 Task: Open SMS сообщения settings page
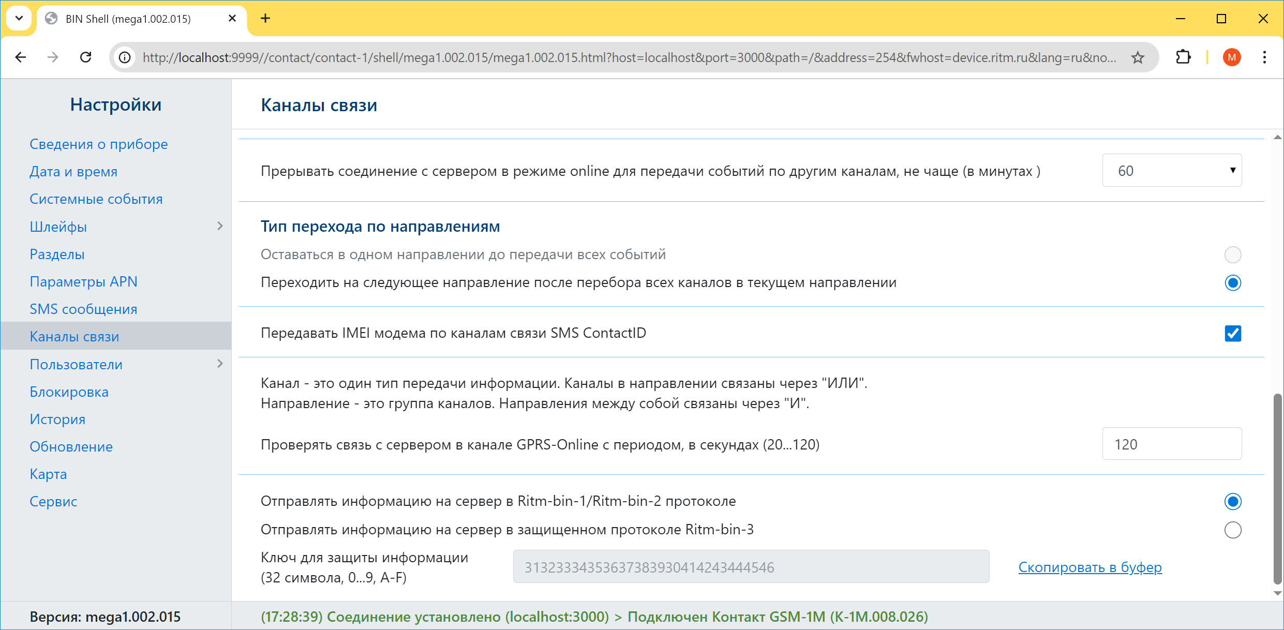coord(83,309)
